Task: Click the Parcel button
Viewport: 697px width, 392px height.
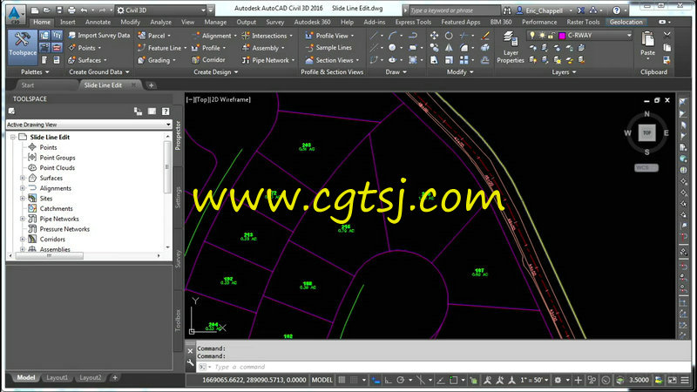Action: [155, 35]
